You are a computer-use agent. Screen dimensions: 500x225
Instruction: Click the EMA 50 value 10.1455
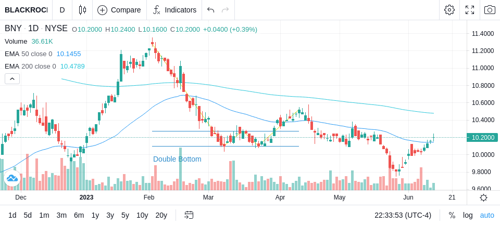[69, 54]
